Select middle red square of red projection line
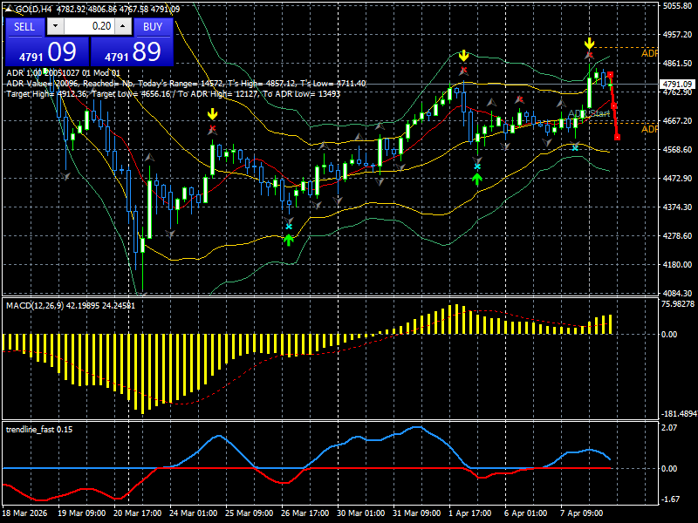Image resolution: width=698 pixels, height=523 pixels. coord(613,105)
